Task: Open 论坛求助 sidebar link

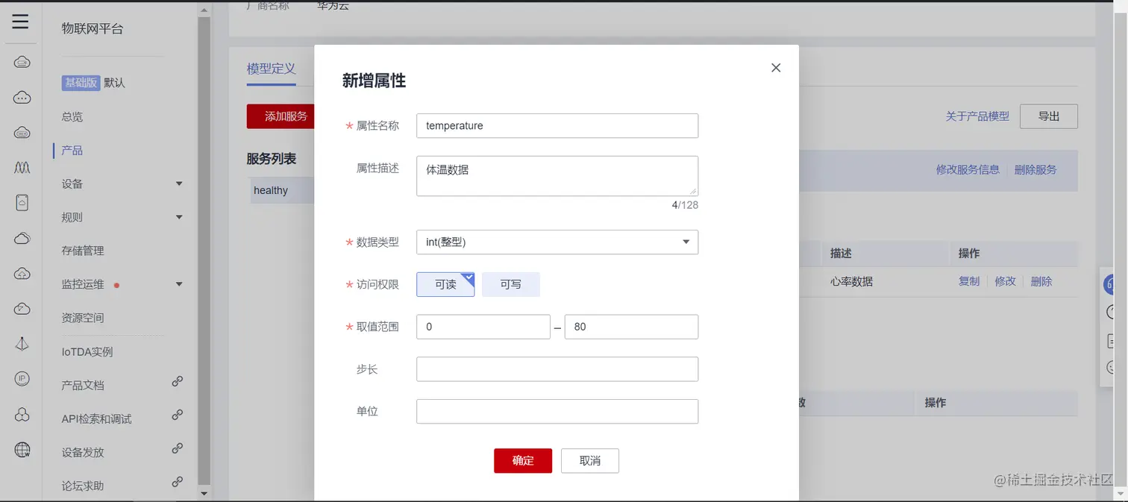Action: click(x=83, y=486)
